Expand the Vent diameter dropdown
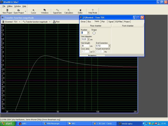 (88, 40)
